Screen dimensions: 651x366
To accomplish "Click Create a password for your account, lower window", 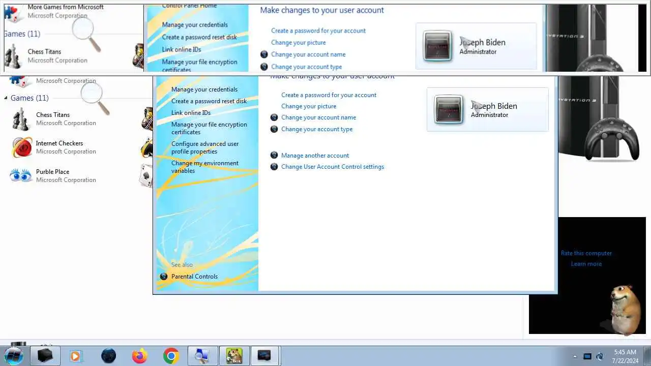I will (329, 95).
